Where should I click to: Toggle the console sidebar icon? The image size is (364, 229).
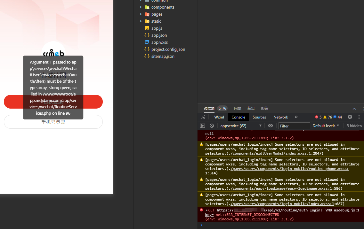[x=202, y=126]
